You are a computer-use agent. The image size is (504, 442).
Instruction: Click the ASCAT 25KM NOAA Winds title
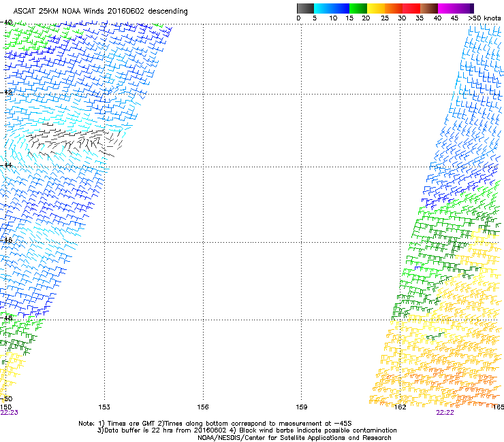click(x=100, y=12)
